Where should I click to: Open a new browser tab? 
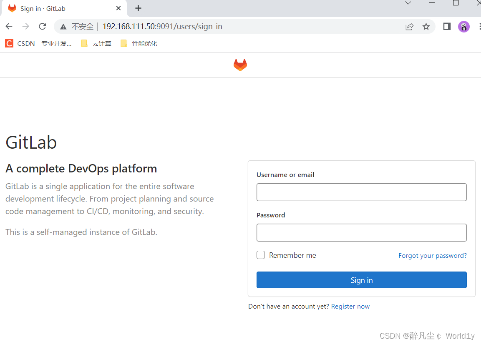pos(139,8)
